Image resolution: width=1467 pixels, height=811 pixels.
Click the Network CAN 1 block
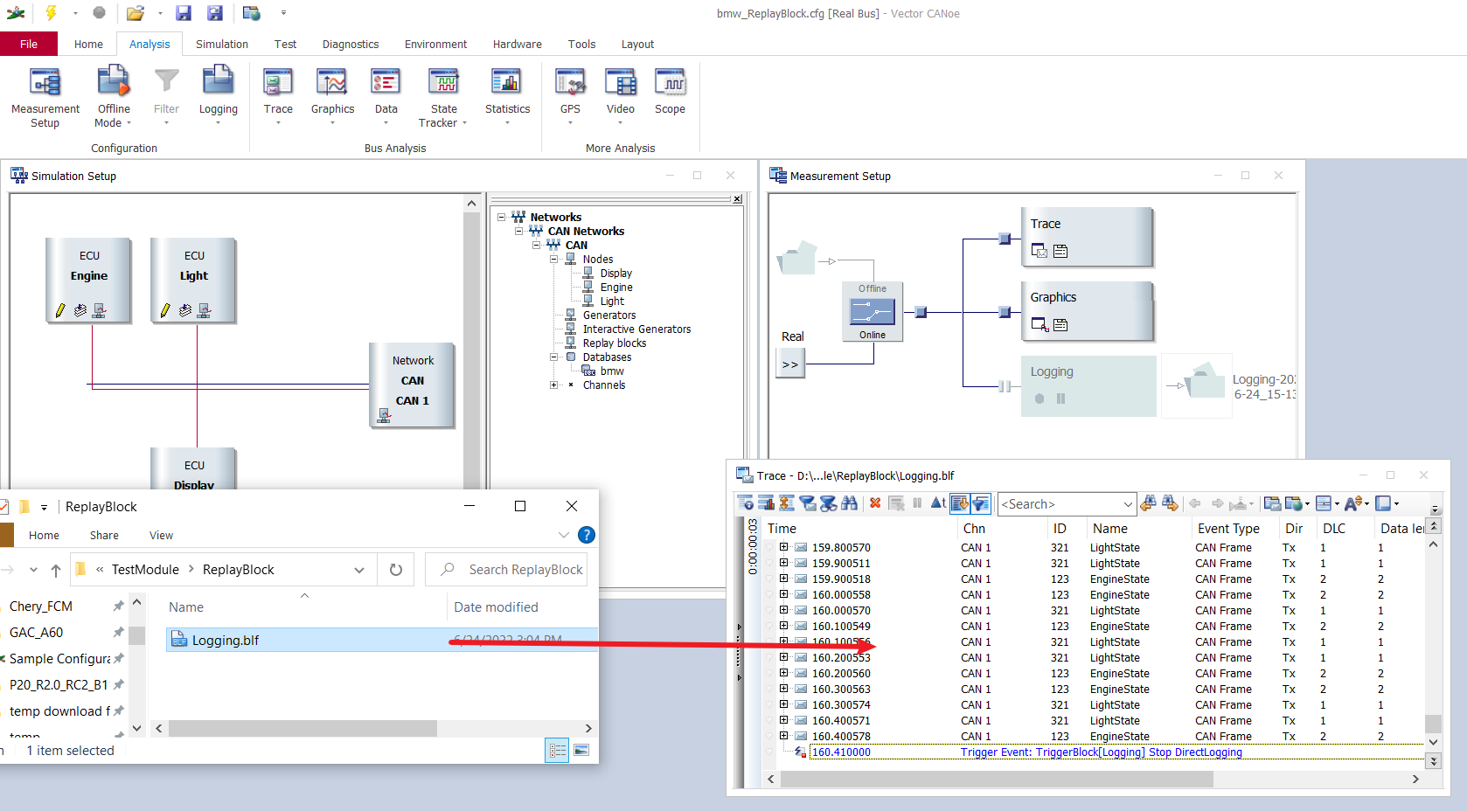[412, 385]
